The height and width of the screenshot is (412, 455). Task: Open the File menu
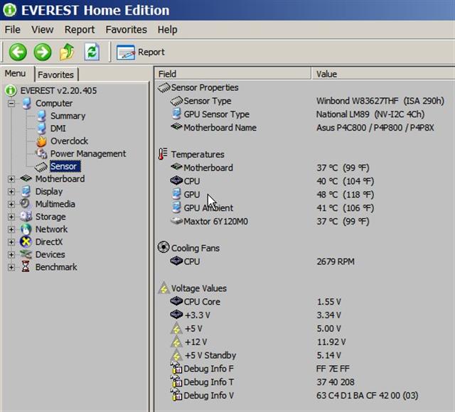coord(13,30)
